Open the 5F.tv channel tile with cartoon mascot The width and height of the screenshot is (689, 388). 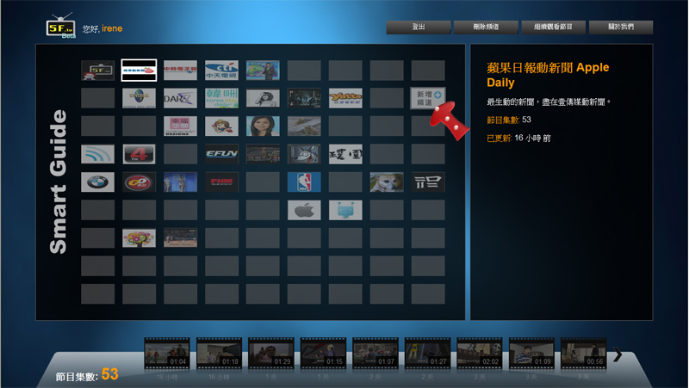(x=97, y=71)
